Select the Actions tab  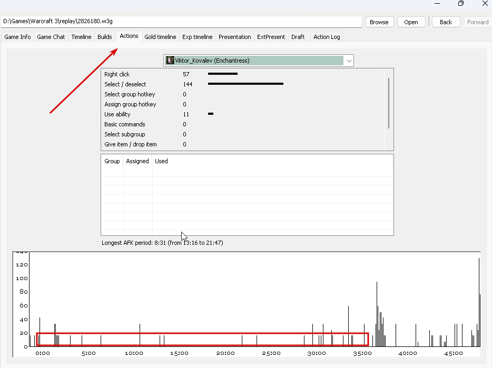(129, 36)
